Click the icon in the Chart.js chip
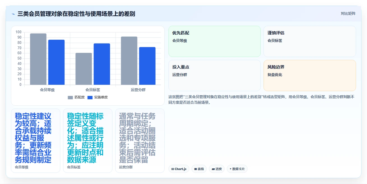This screenshot has width=367, height=184. [173, 169]
